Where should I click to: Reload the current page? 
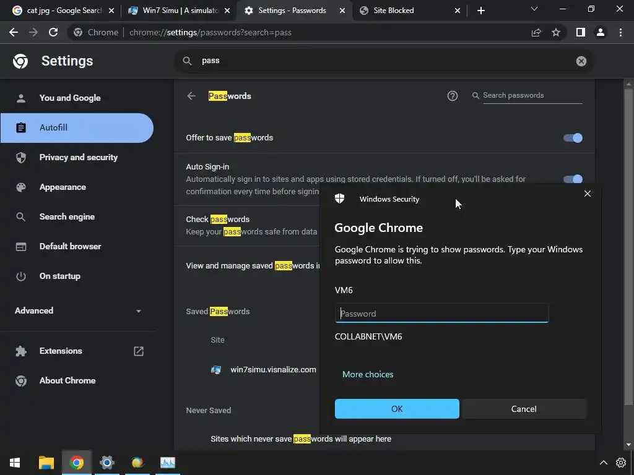(53, 32)
